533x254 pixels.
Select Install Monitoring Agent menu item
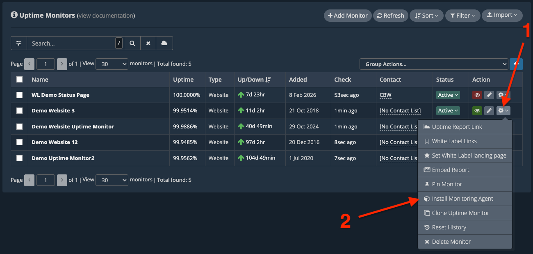coord(462,199)
